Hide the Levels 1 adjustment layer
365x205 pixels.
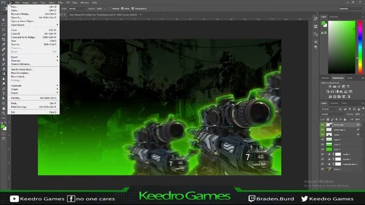(x=323, y=154)
